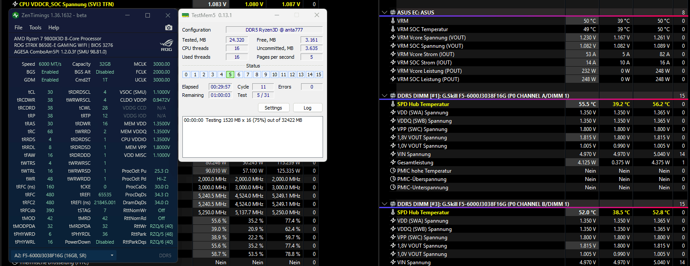Close the ZenTimings window
This screenshot has width=690, height=266.
168,15
